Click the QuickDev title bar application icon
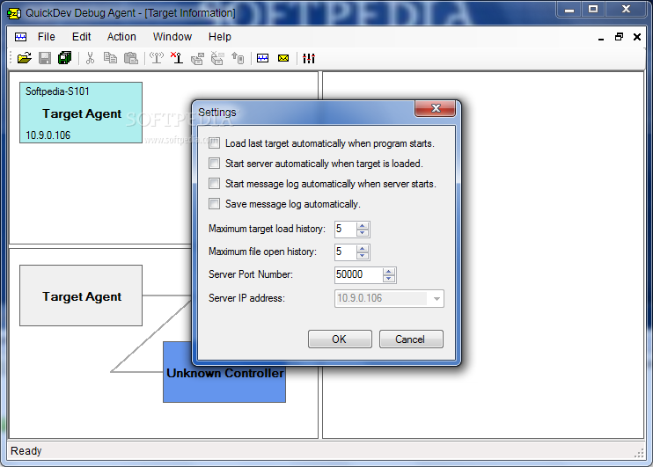Screen dimensions: 653x467 (x=14, y=13)
